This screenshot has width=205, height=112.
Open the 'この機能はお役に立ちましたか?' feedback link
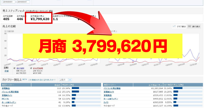tap(42, 80)
